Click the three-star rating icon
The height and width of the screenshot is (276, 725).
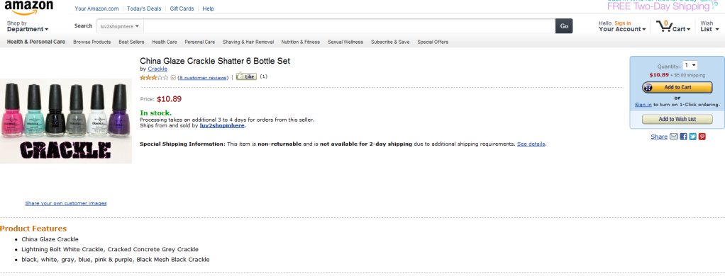point(155,78)
